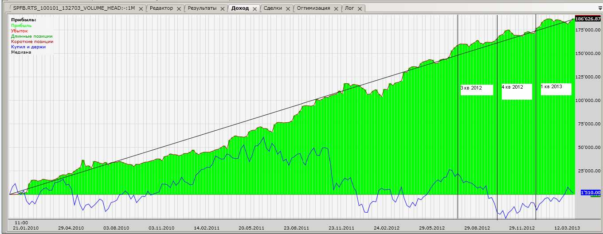Click the 29.05.2012 date label
Image resolution: width=603 pixels, height=234 pixels.
coord(432,228)
